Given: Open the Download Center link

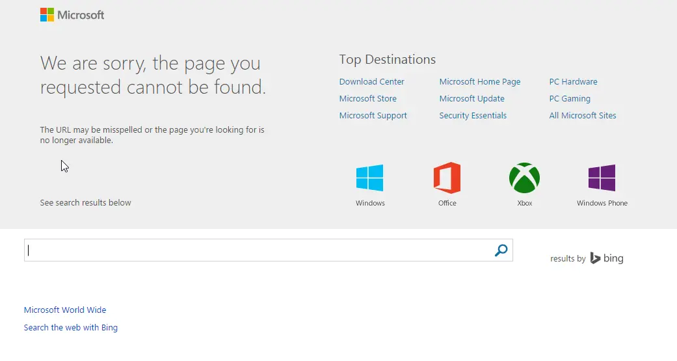Looking at the screenshot, I should click(x=371, y=82).
